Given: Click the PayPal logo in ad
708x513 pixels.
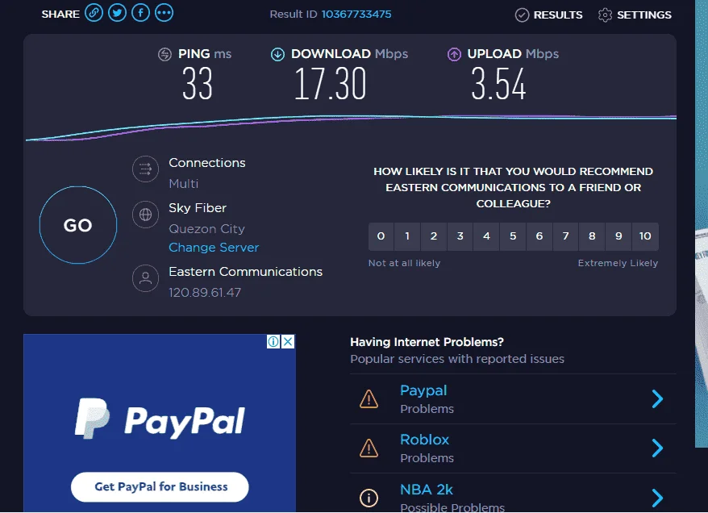Looking at the screenshot, I should (x=160, y=419).
